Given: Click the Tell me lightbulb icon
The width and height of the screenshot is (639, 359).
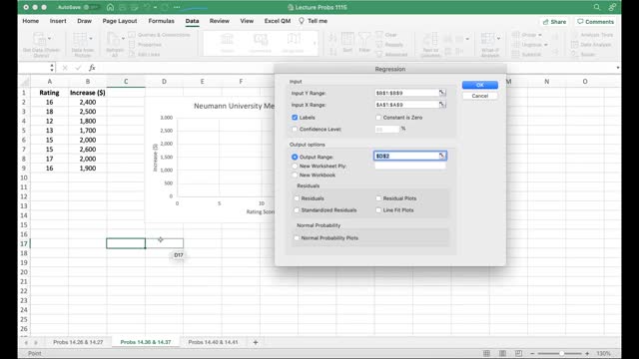Looking at the screenshot, I should (x=302, y=21).
